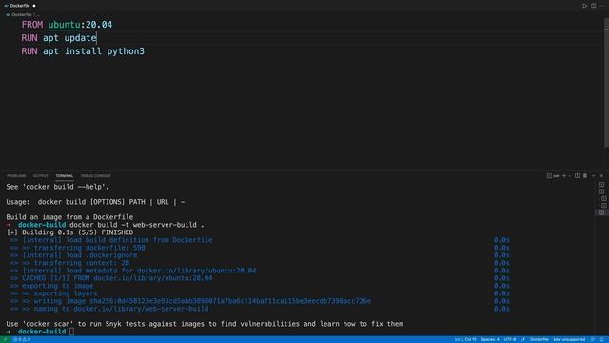Select the Dockerfile language mode in status bar
609x343 pixels.
click(x=540, y=339)
